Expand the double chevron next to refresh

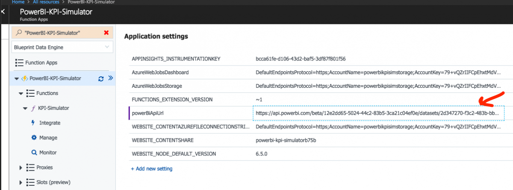tap(110, 78)
